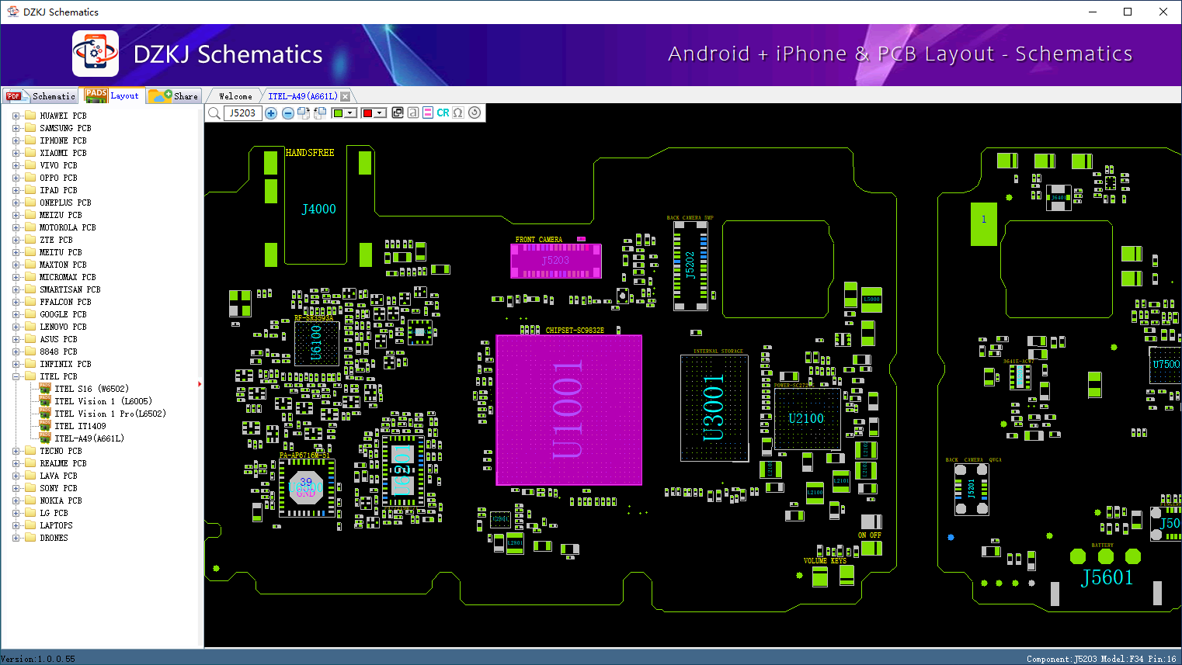Click the rotate counter-clockwise page icon

pyautogui.click(x=319, y=113)
